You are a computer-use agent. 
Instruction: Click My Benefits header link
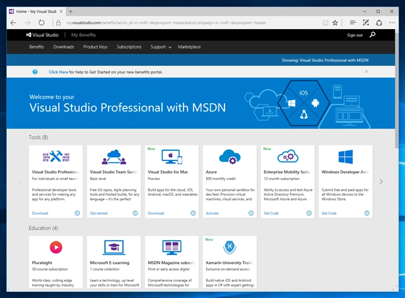(83, 35)
